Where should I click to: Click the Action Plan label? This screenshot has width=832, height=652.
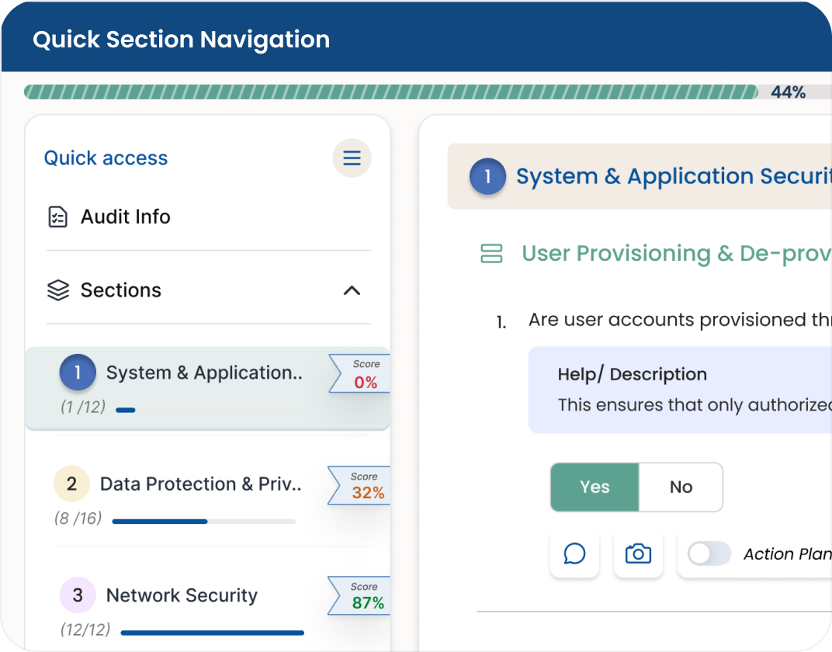pyautogui.click(x=788, y=554)
